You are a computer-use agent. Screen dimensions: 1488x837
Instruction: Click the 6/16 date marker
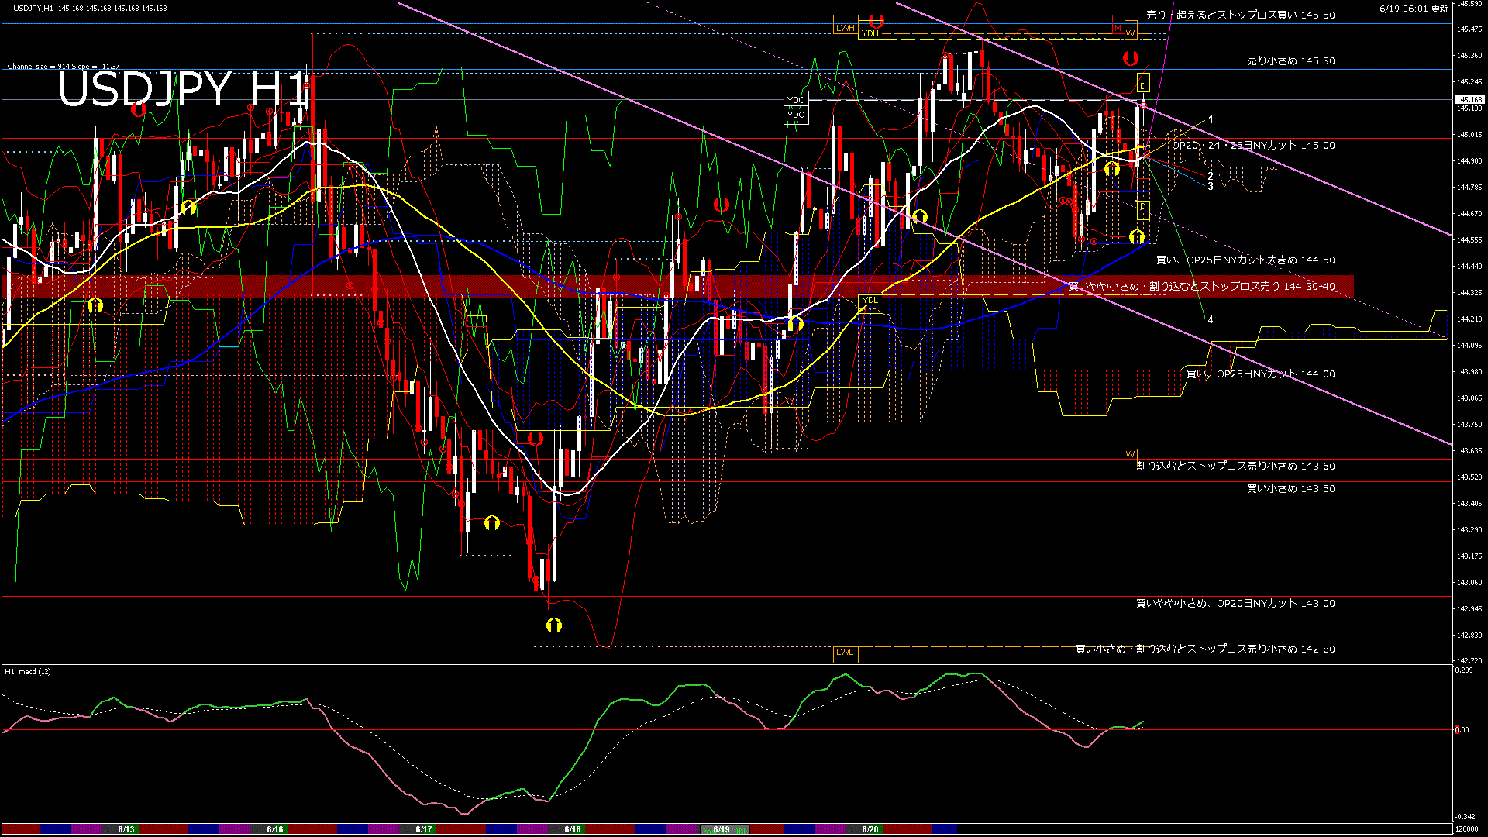point(275,829)
